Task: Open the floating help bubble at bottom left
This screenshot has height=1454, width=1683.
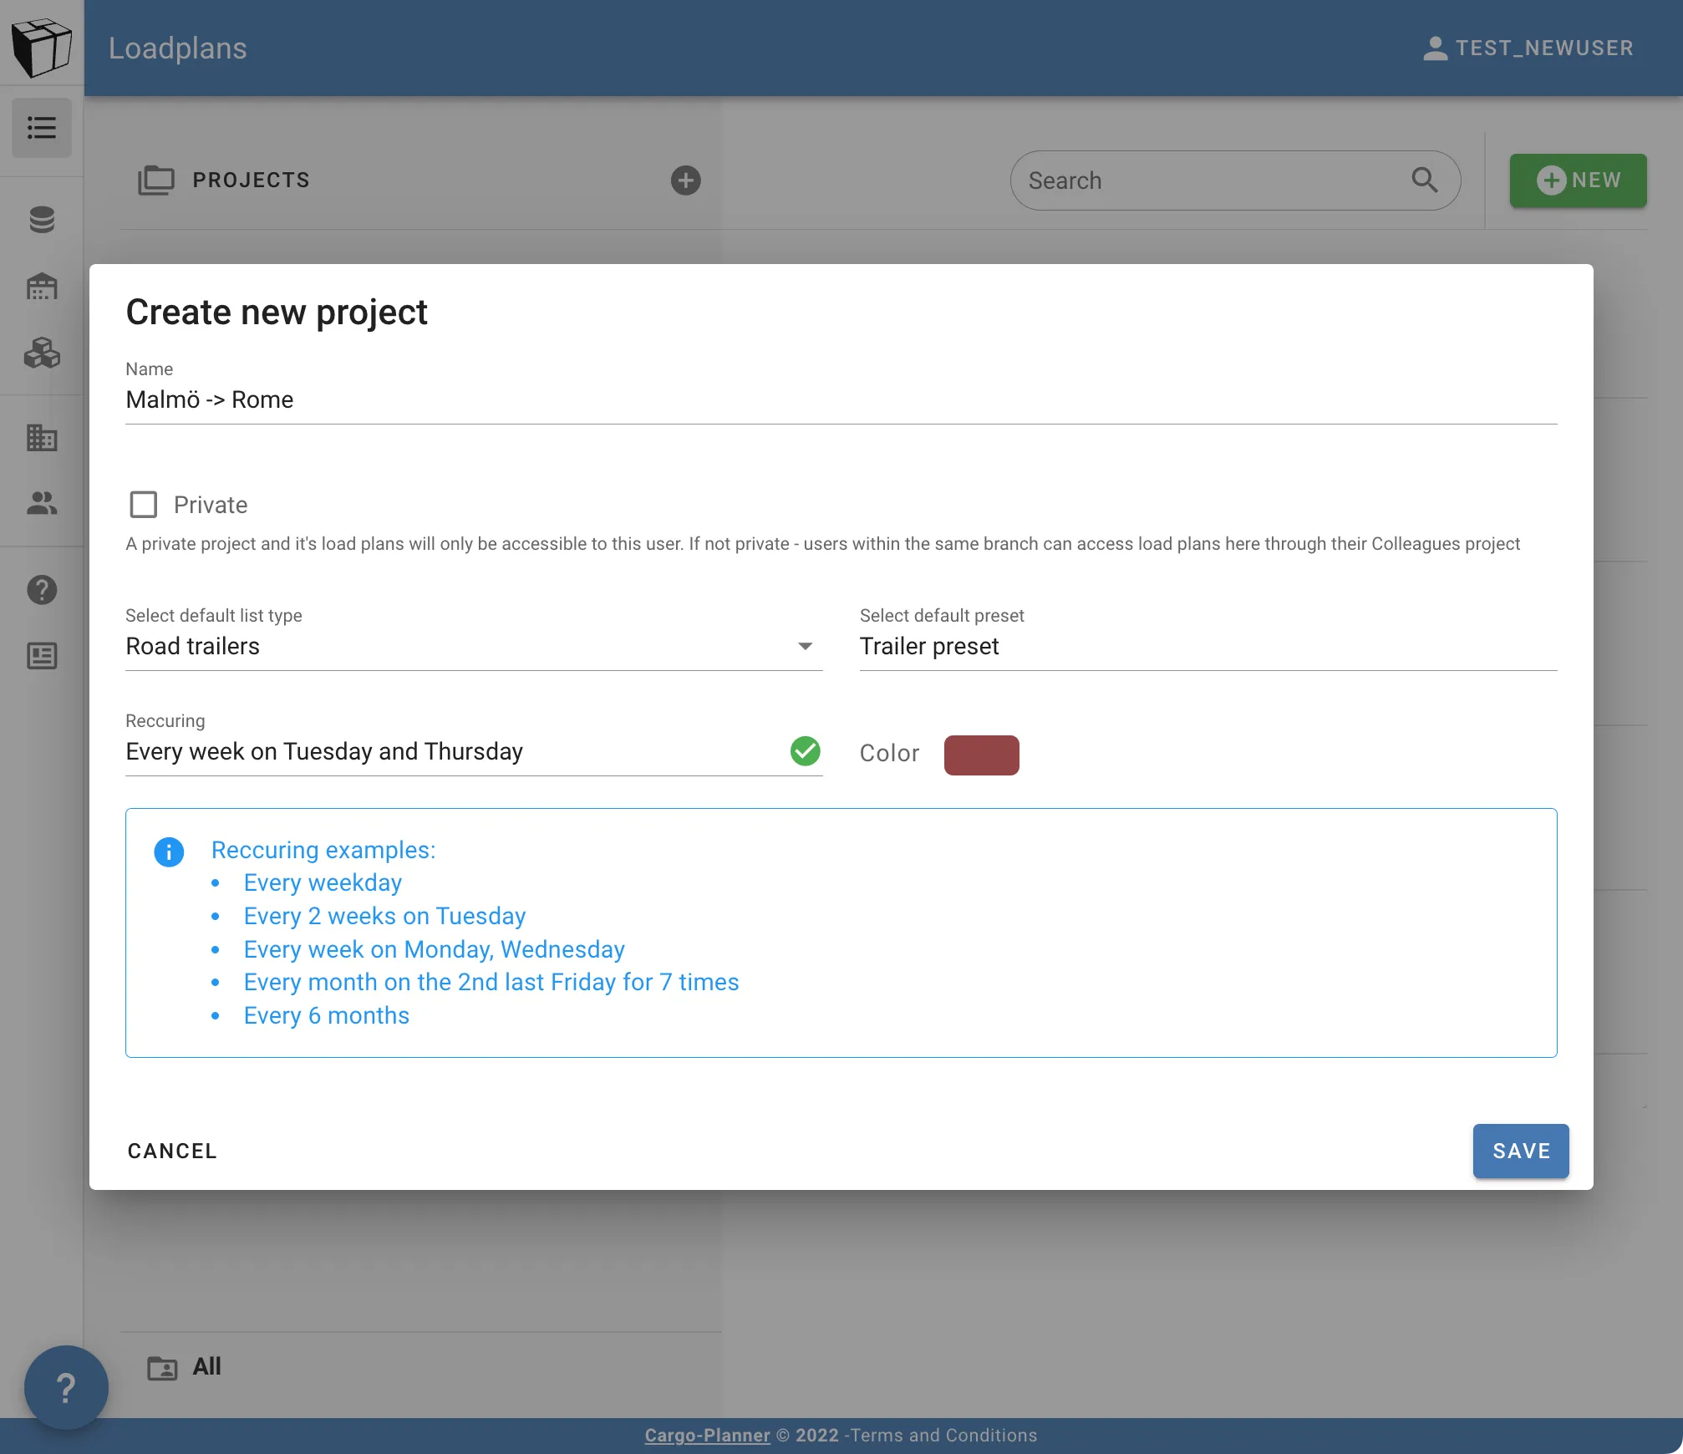Action: pyautogui.click(x=66, y=1387)
